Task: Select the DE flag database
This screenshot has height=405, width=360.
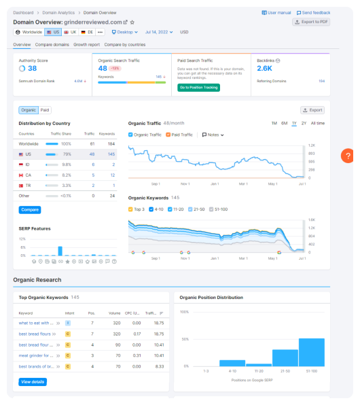Action: pyautogui.click(x=87, y=32)
